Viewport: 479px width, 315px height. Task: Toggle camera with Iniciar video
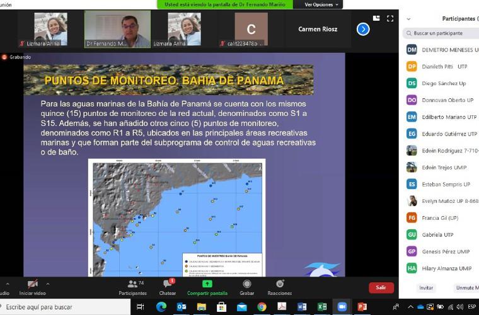[x=32, y=285]
